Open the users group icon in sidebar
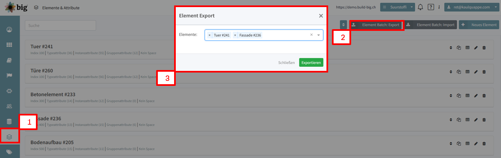This screenshot has height=158, width=501. click(x=9, y=106)
